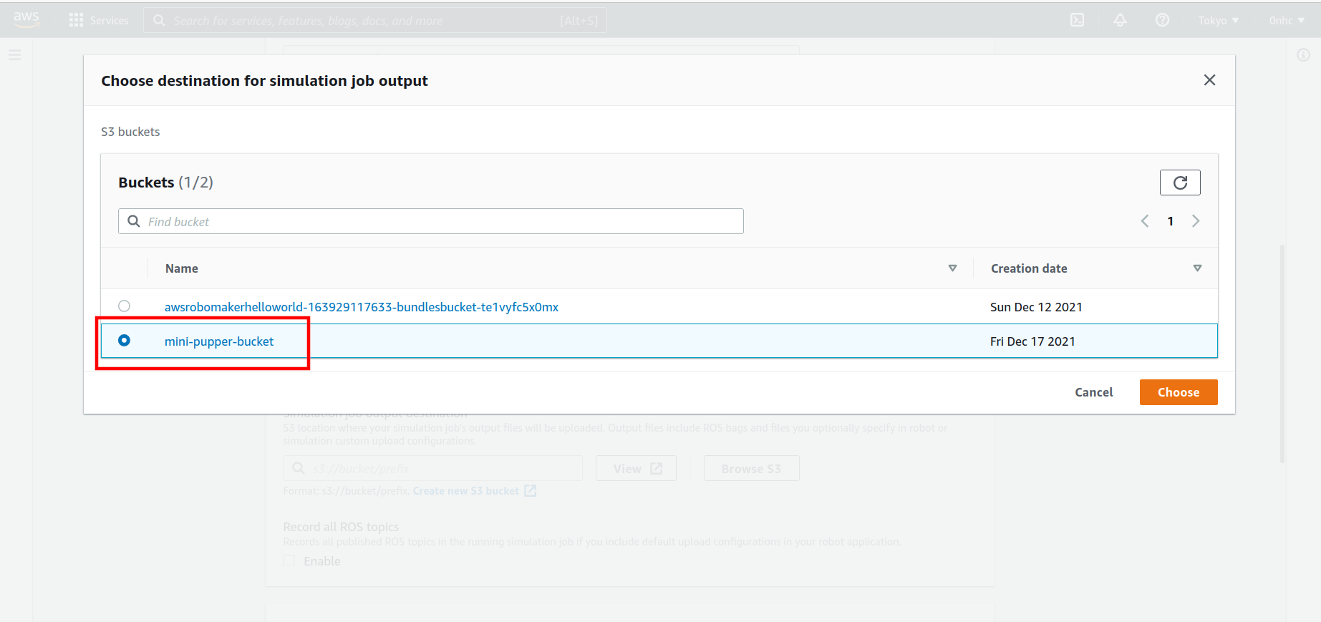Select the awsrobomakerhelloworld bucket radio button

point(125,306)
